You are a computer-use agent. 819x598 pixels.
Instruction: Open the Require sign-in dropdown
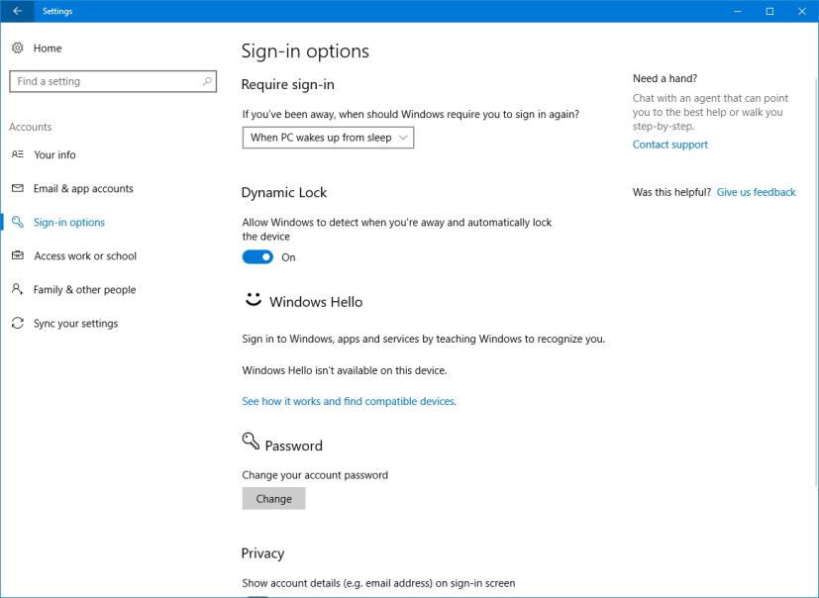tap(328, 138)
